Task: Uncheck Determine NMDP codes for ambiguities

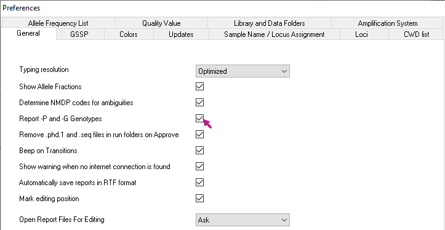Action: [200, 102]
